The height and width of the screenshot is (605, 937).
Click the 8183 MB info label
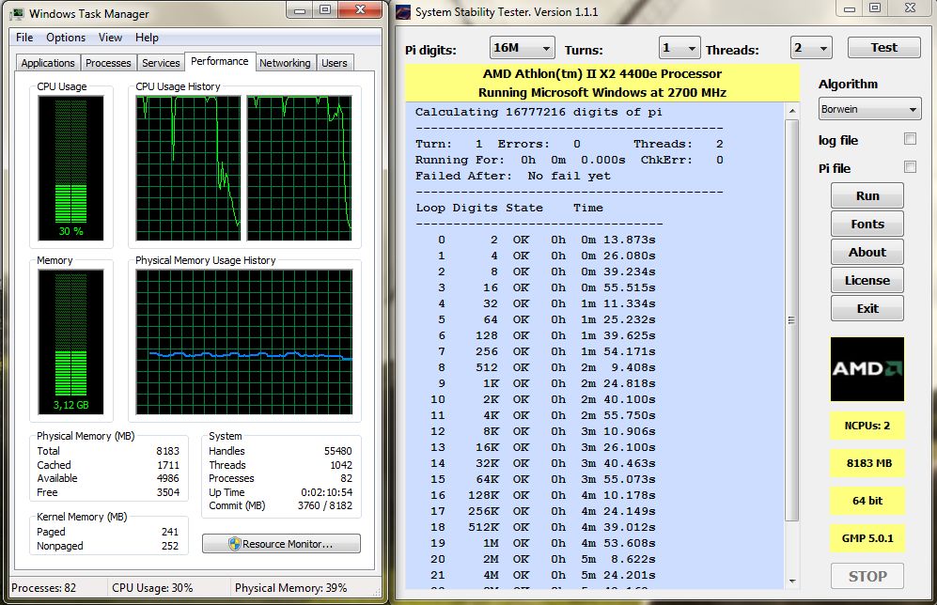(867, 463)
